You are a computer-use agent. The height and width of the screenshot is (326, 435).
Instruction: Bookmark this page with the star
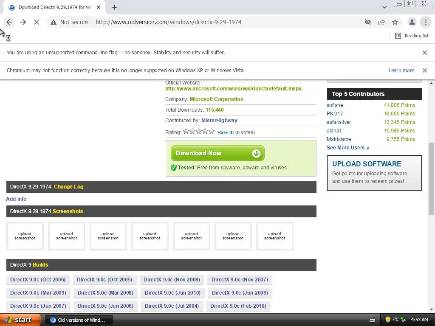click(395, 22)
